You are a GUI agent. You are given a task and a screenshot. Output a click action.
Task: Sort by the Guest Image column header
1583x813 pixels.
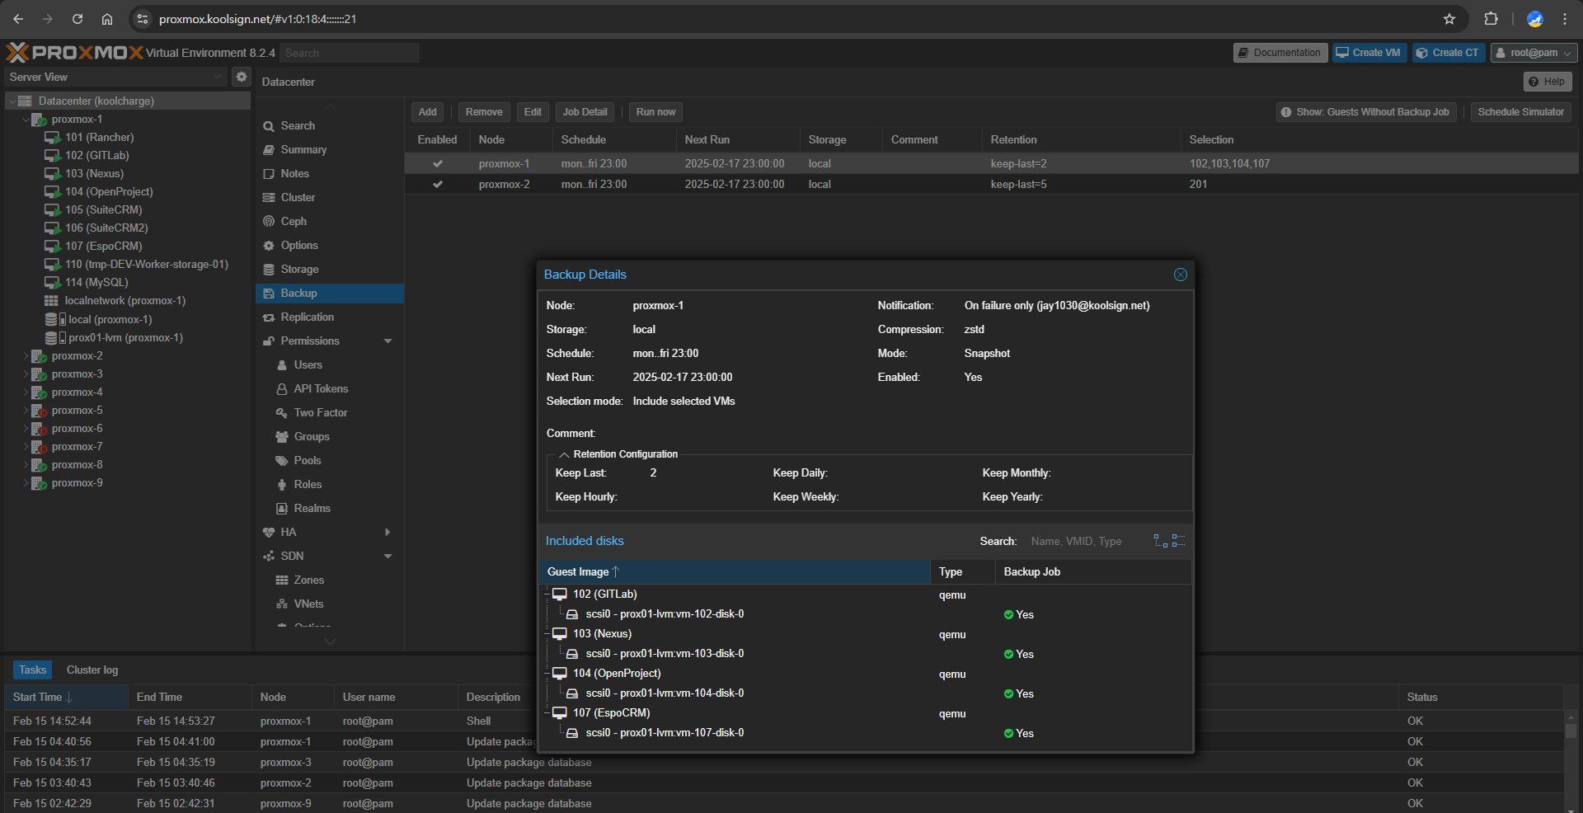click(x=735, y=571)
